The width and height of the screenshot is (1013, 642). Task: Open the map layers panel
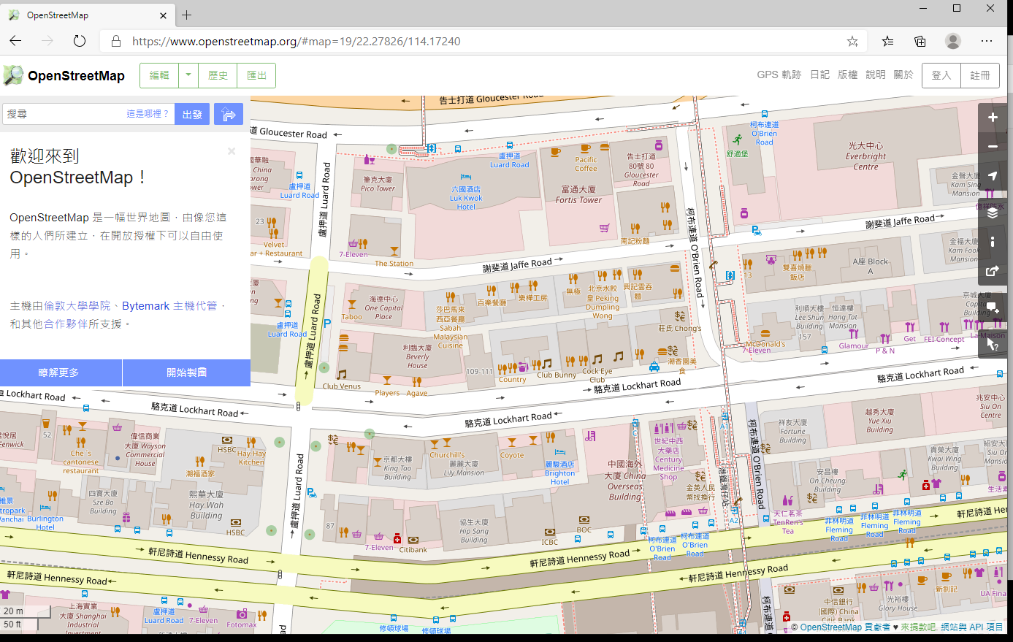(993, 213)
